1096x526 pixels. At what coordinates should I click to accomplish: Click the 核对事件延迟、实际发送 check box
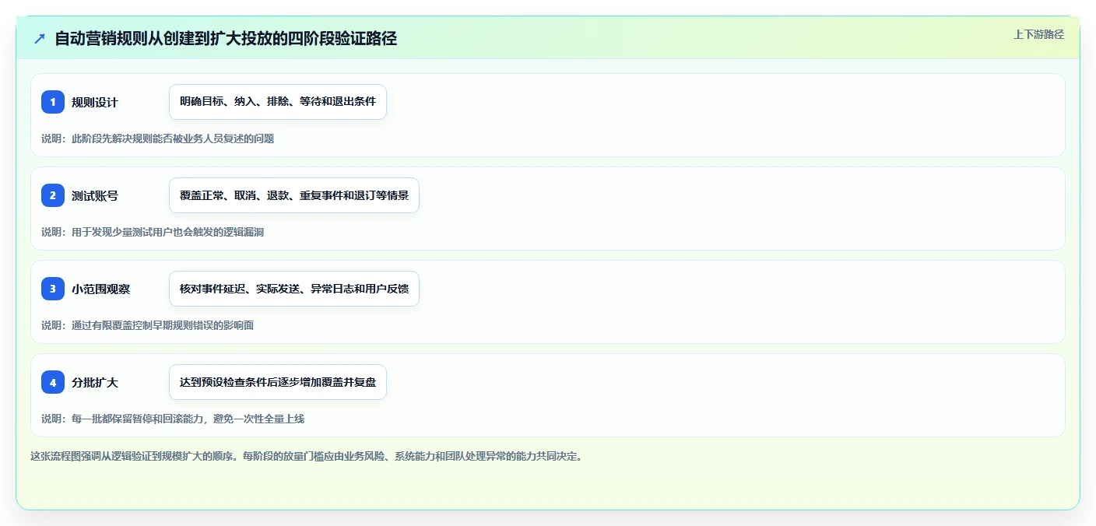pyautogui.click(x=294, y=289)
